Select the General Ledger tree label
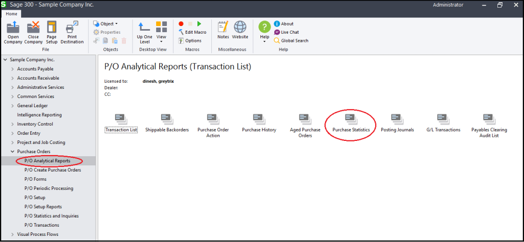This screenshot has width=524, height=242. 32,106
